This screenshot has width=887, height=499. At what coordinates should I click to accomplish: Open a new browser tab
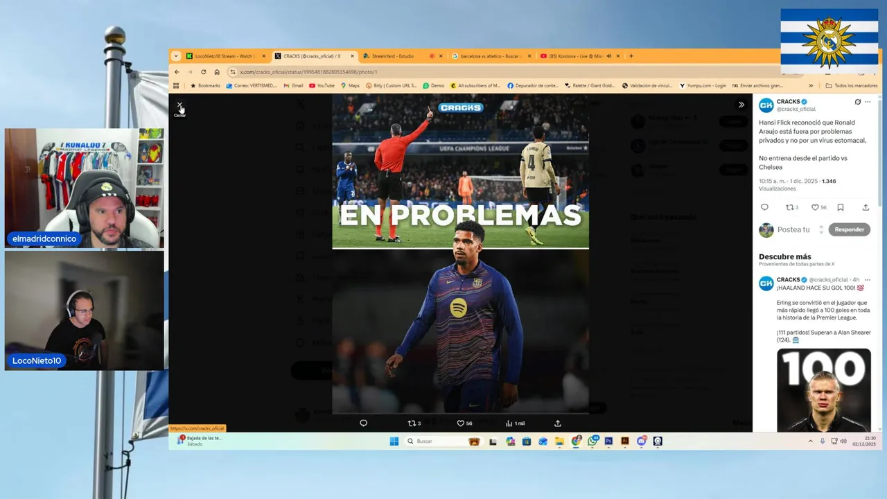click(631, 56)
